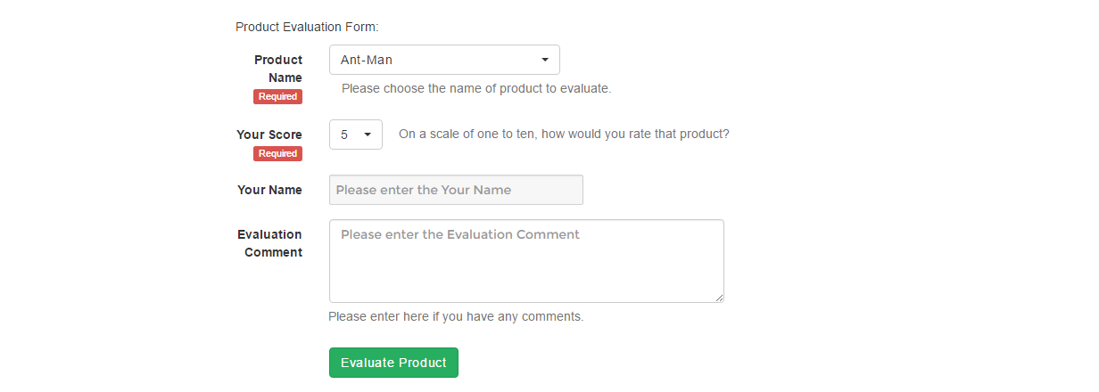This screenshot has height=392, width=1099.
Task: Click the Product Name field label
Action: click(x=278, y=69)
